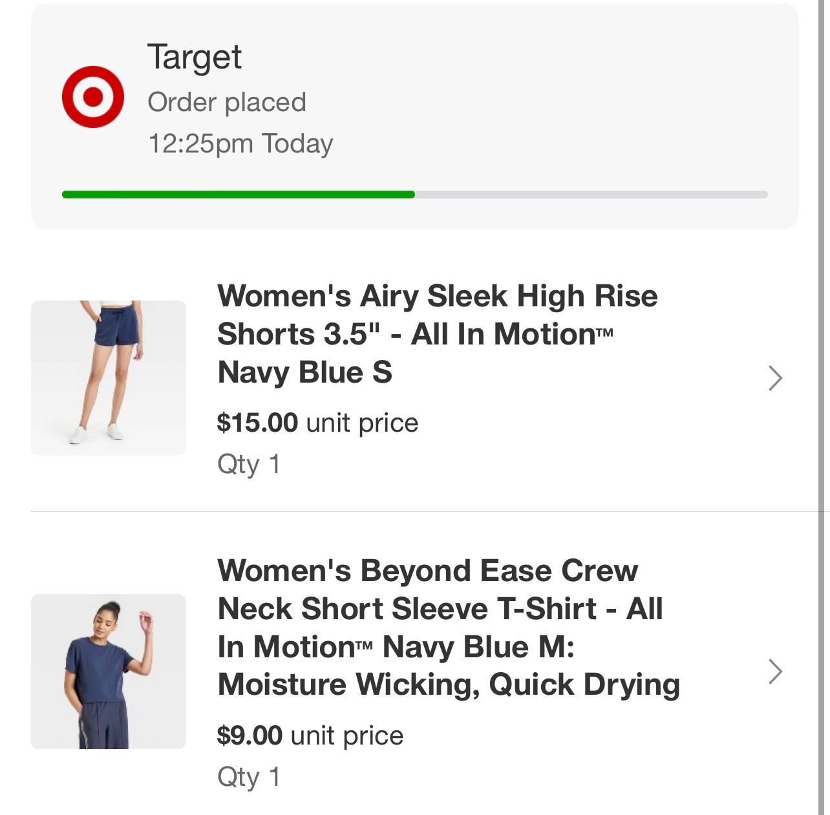The width and height of the screenshot is (830, 815).
Task: Click the Moisture Wicking, Quick Drying text
Action: coord(449,684)
